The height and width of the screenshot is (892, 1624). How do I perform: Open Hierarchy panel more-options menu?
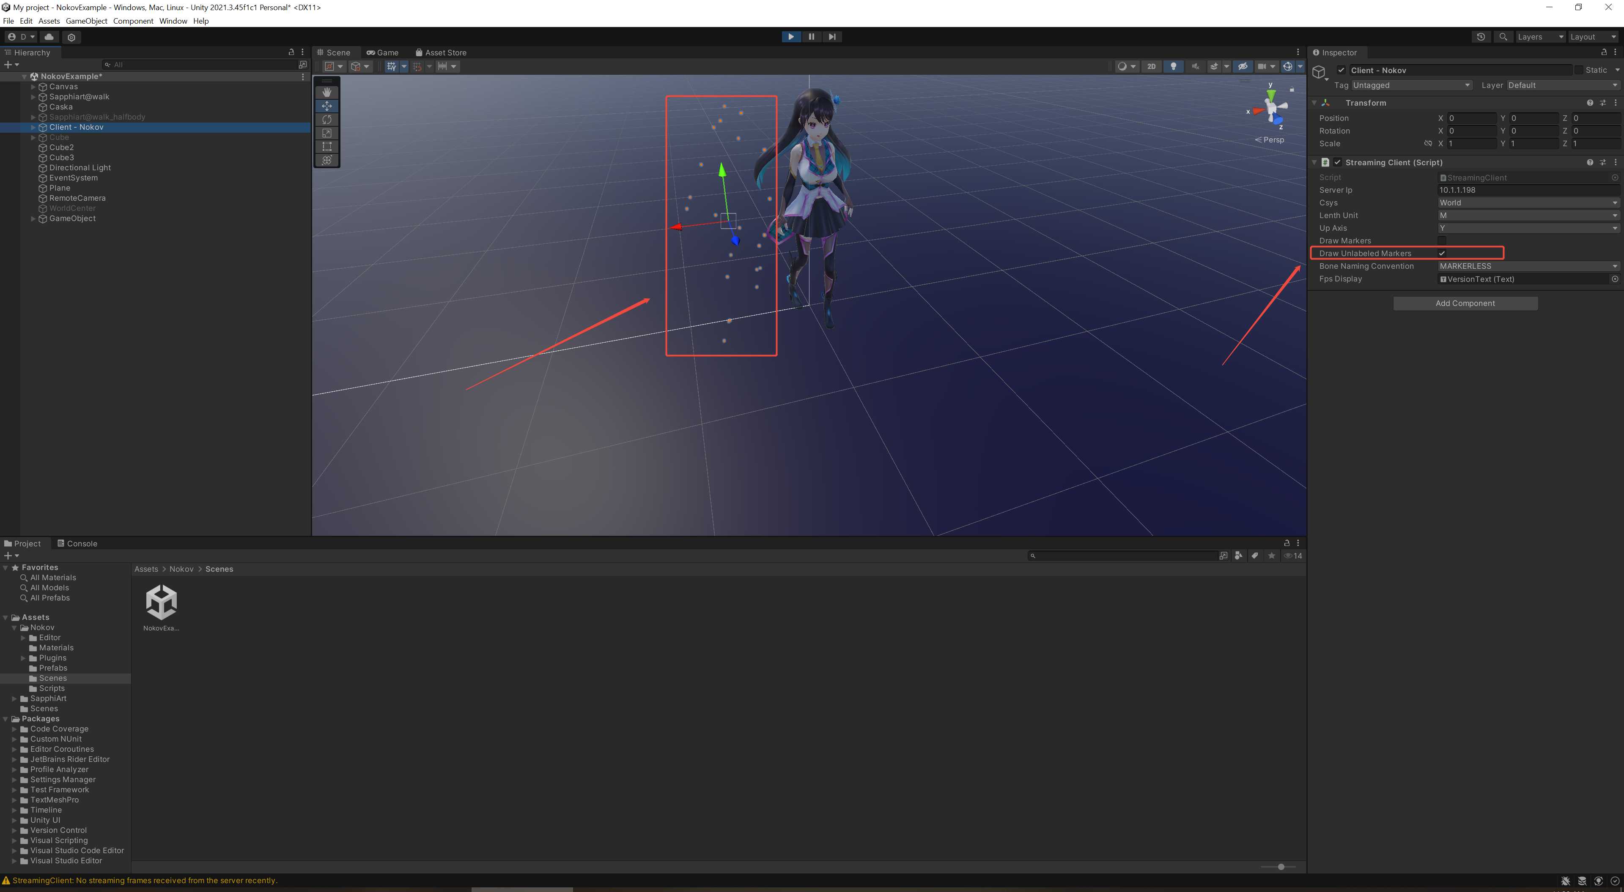(x=303, y=52)
